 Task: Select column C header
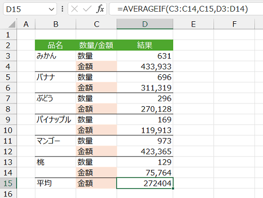(96, 24)
